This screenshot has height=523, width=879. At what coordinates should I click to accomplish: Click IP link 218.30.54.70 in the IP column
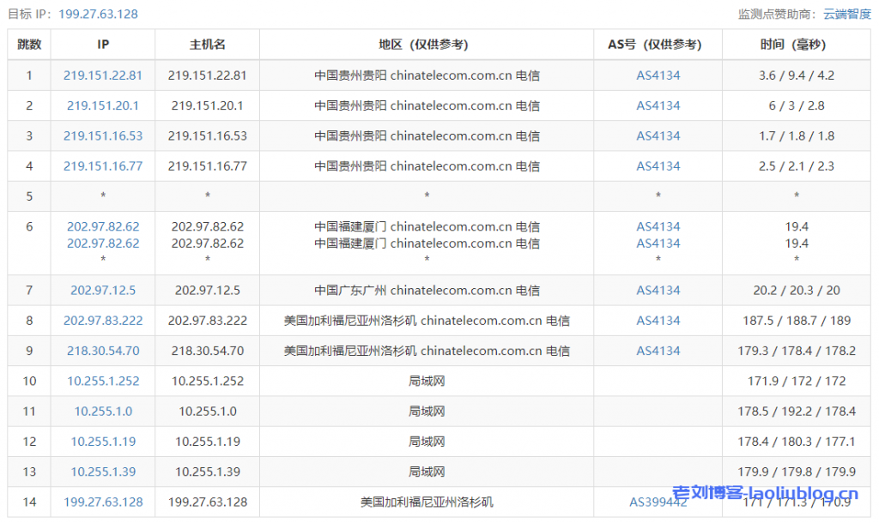pos(103,351)
